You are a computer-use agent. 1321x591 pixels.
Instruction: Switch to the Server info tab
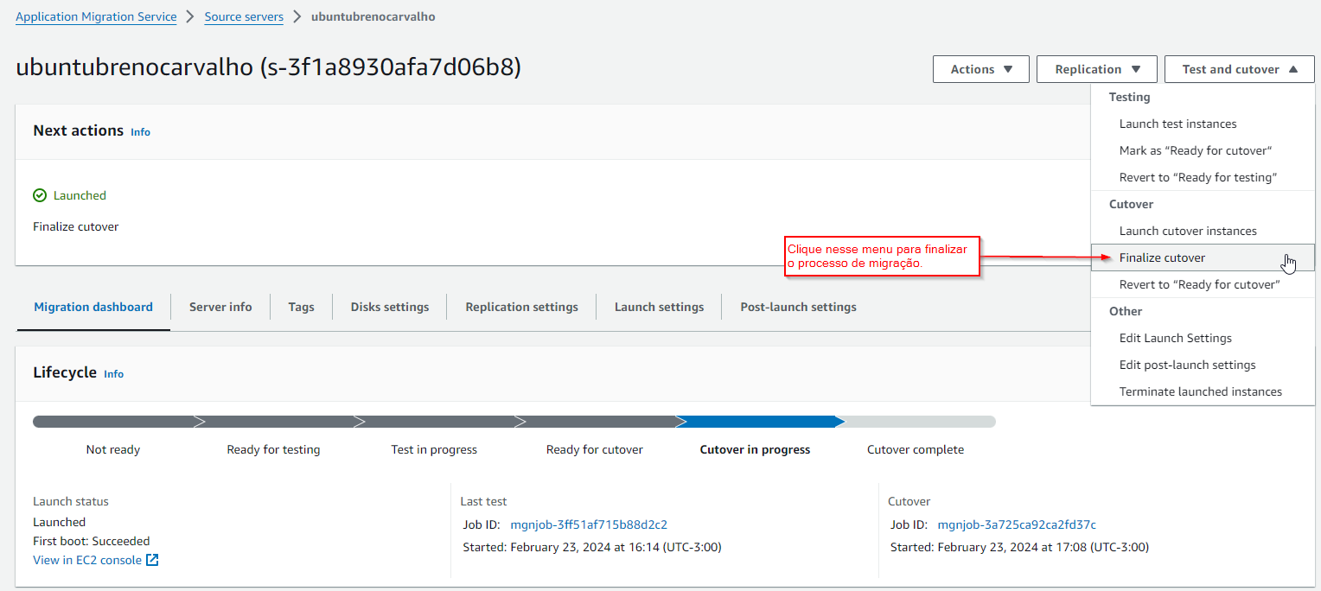point(220,307)
